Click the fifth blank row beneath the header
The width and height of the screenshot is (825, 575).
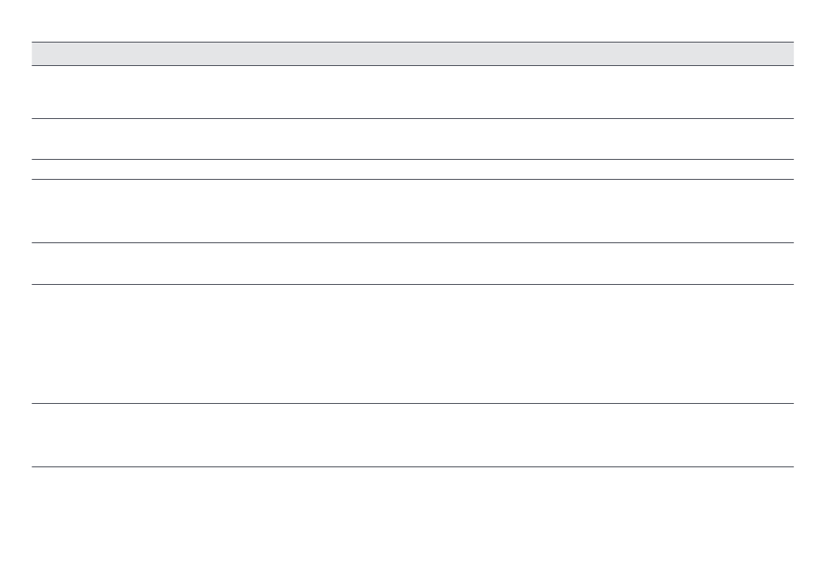412,263
